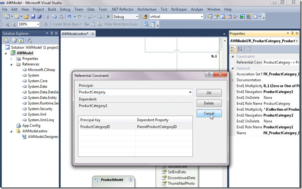The width and height of the screenshot is (302, 189).
Task: Click OK in Referential Constraint dialog
Action: (209, 93)
